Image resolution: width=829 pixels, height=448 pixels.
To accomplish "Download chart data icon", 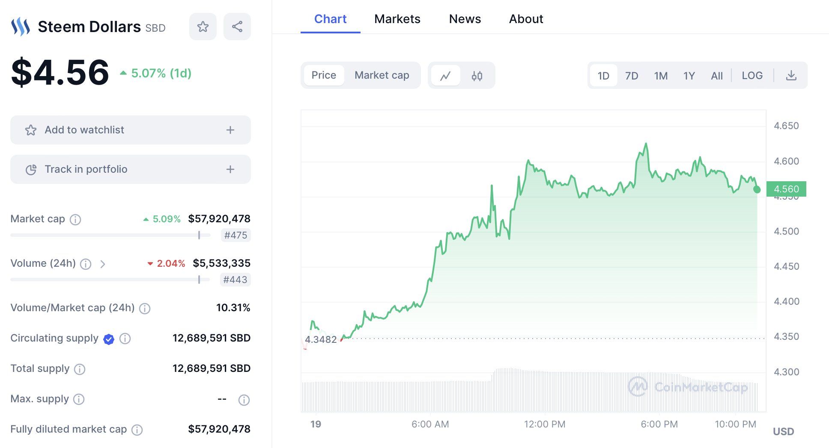I will [791, 76].
